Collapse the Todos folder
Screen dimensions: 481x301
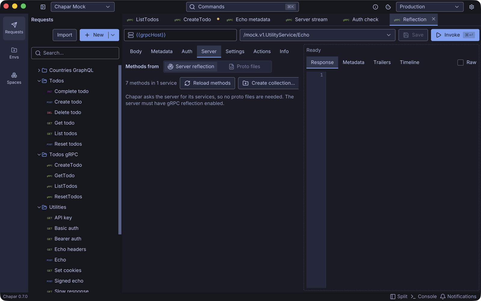[x=39, y=81]
